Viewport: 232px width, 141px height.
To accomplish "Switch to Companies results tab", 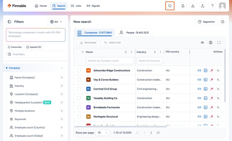I will click(x=95, y=32).
